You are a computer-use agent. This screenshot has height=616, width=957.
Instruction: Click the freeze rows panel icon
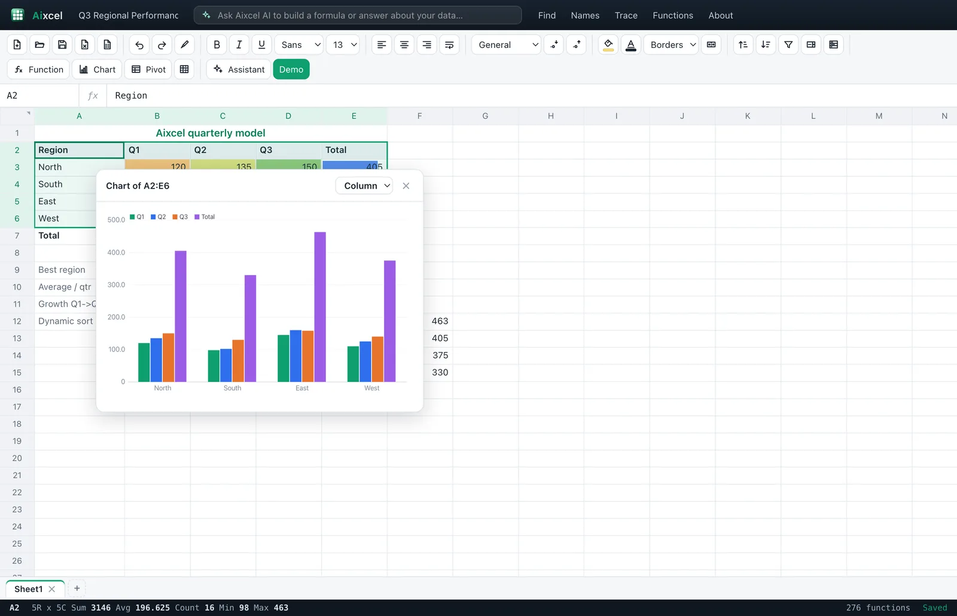tap(833, 45)
